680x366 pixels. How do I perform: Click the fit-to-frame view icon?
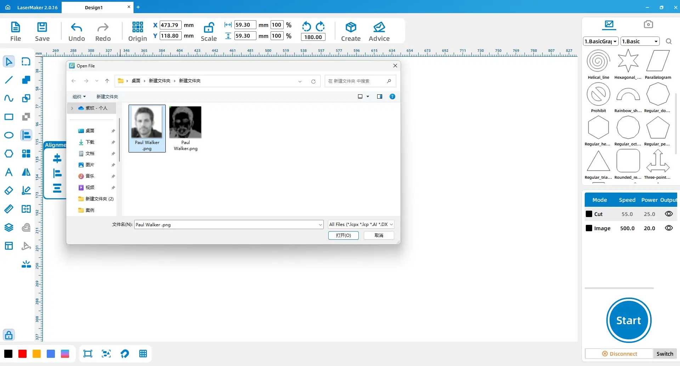[87, 354]
